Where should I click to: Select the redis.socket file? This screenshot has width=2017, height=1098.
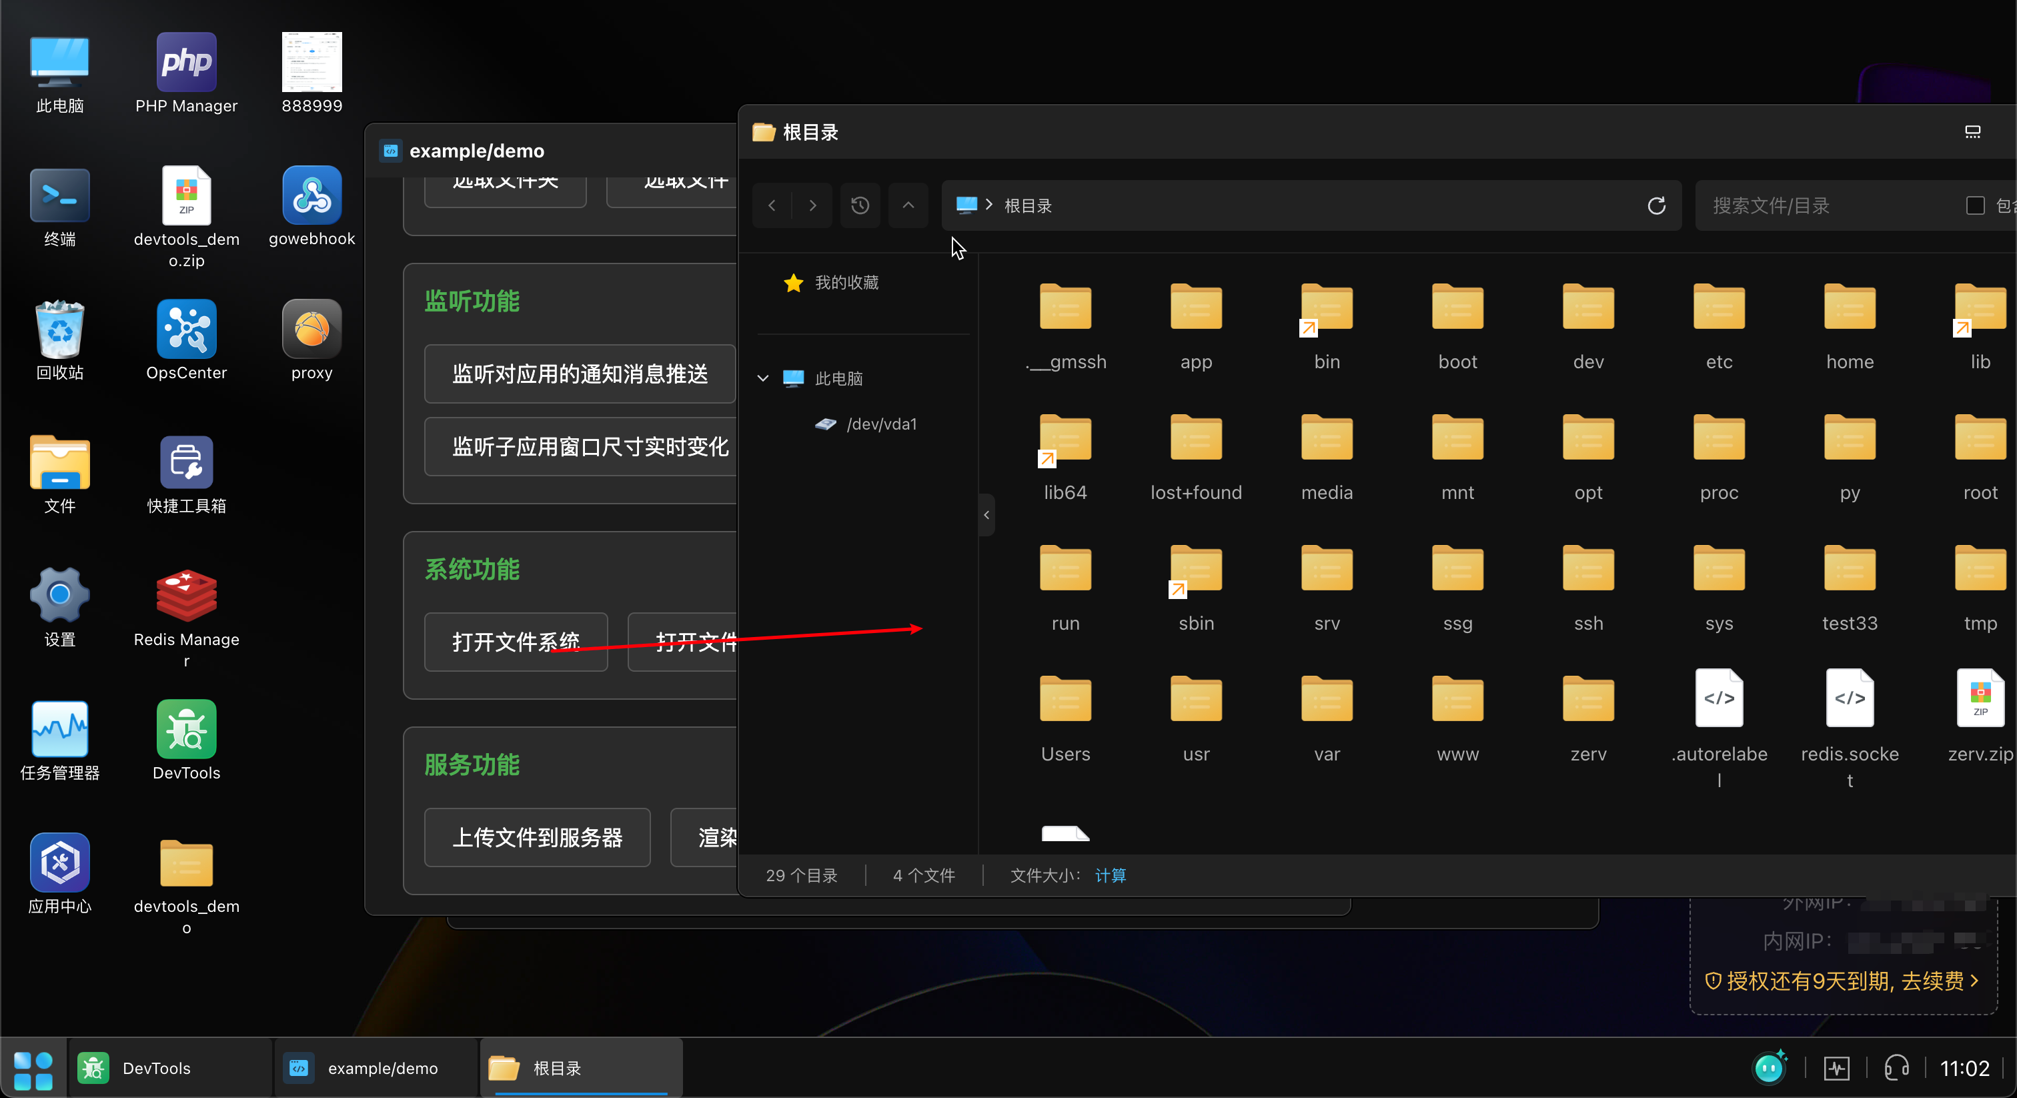[1850, 729]
